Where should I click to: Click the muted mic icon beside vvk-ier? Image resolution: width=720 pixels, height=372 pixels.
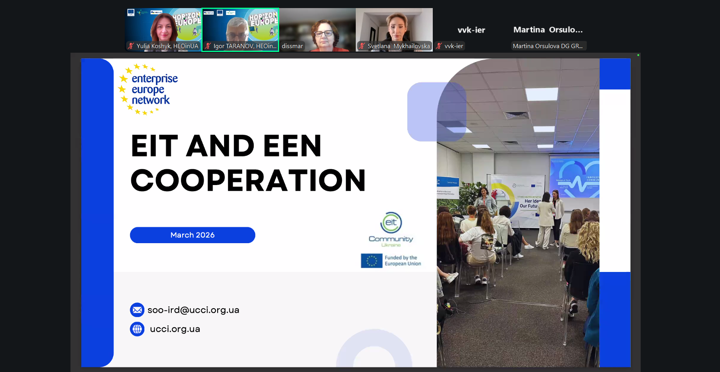439,46
